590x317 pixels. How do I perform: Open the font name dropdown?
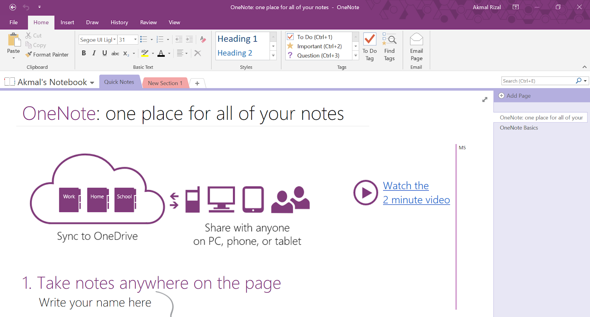point(115,39)
